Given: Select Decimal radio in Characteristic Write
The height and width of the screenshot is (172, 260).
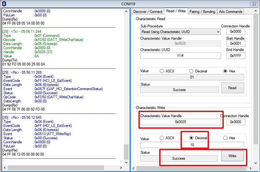Looking at the screenshot, I should (191, 138).
